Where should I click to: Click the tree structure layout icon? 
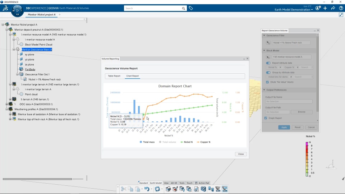click(211, 189)
